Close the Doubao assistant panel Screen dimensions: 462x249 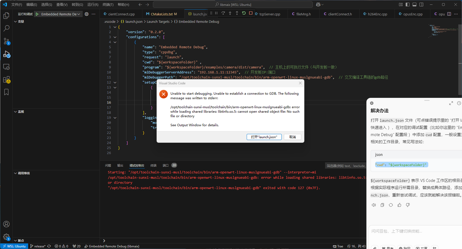pos(372,103)
